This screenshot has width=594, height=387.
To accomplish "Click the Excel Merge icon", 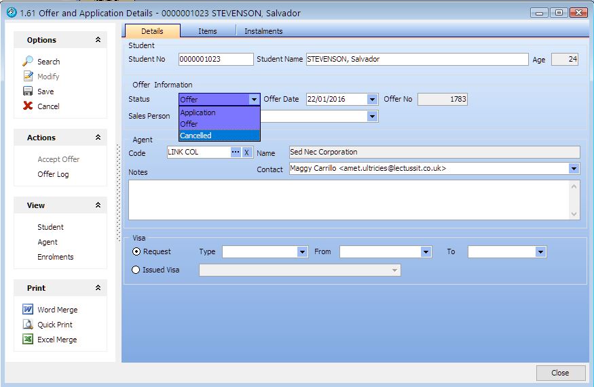I will tap(28, 340).
